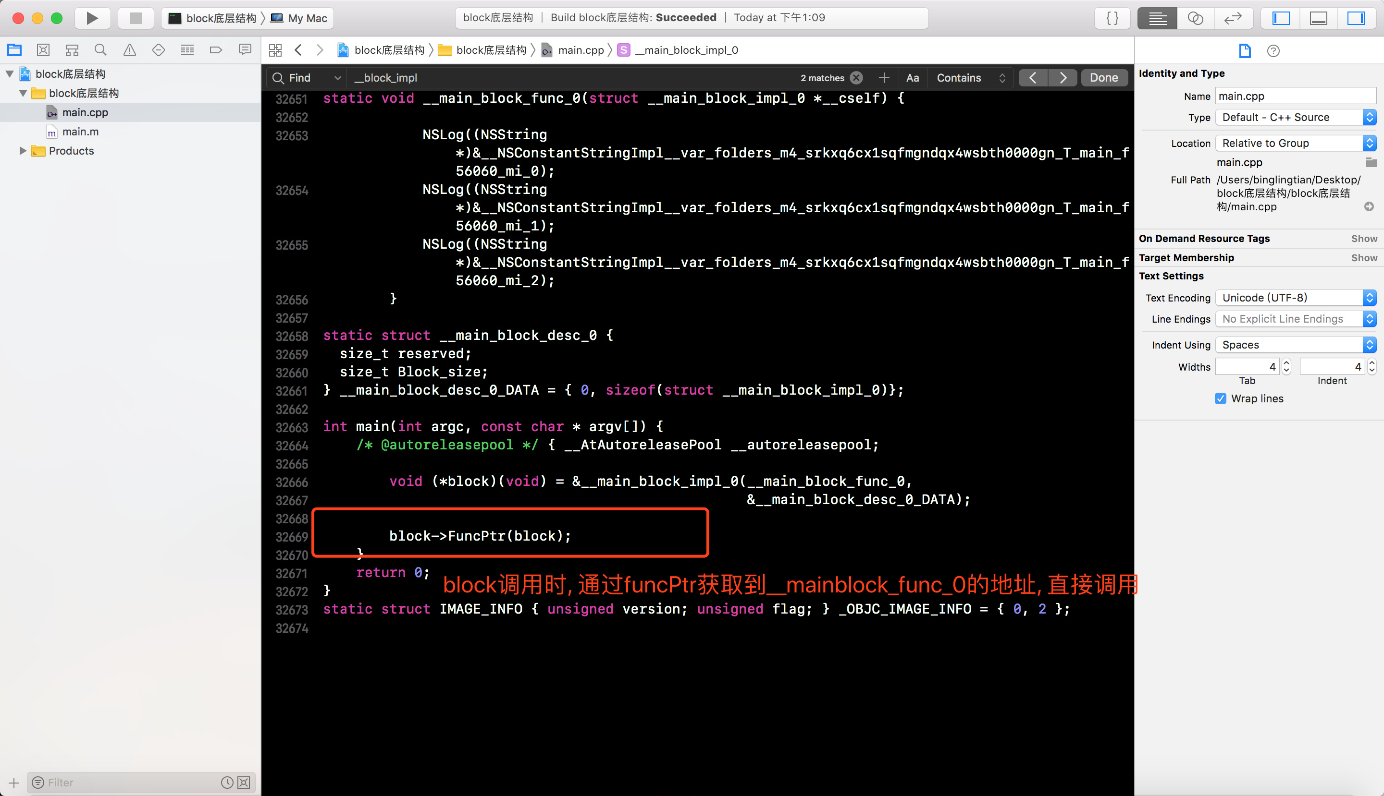Select main.m in the project navigator
Image resolution: width=1384 pixels, height=796 pixels.
[x=80, y=132]
